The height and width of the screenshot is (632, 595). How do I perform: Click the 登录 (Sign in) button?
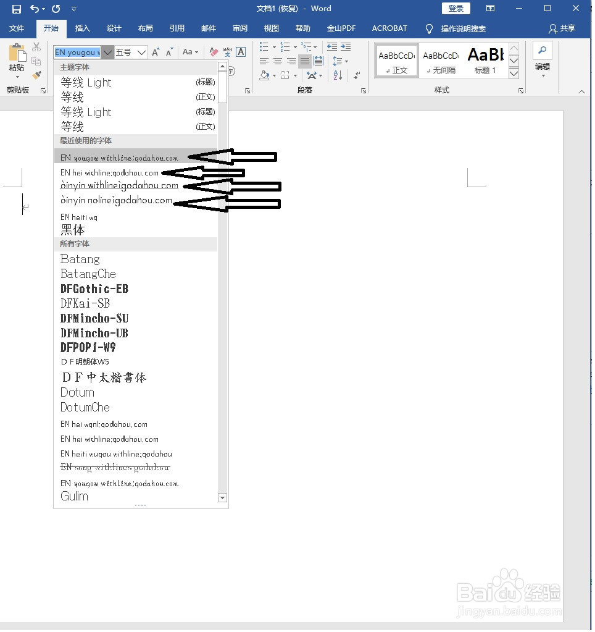tap(456, 9)
